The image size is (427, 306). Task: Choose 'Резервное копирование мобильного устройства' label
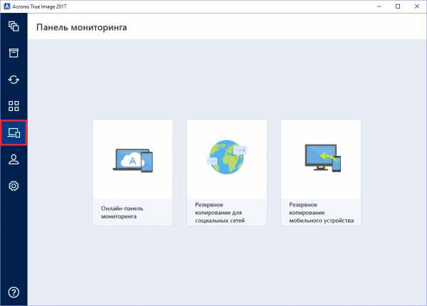click(x=320, y=213)
